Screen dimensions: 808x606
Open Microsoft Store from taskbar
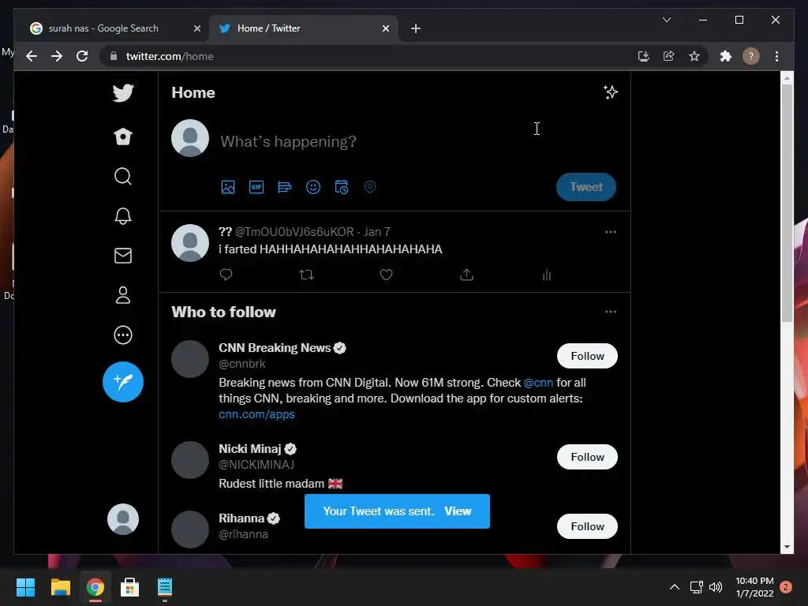point(130,587)
